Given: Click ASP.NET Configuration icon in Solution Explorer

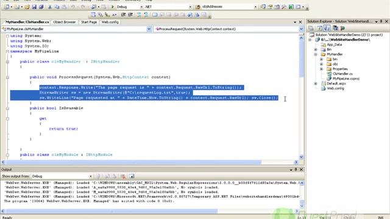Looking at the screenshot, I should [x=342, y=28].
